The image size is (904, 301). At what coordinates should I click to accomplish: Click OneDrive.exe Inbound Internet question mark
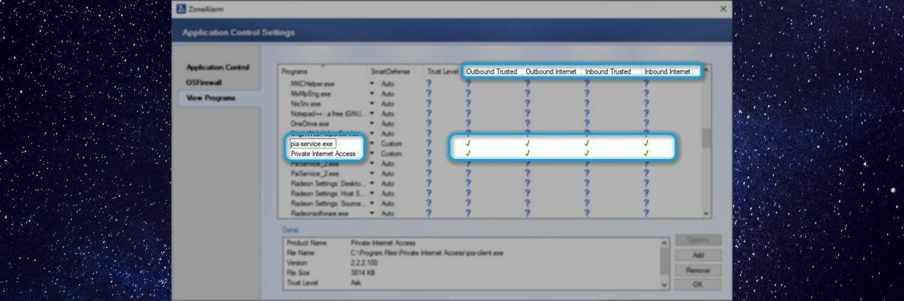[646, 123]
